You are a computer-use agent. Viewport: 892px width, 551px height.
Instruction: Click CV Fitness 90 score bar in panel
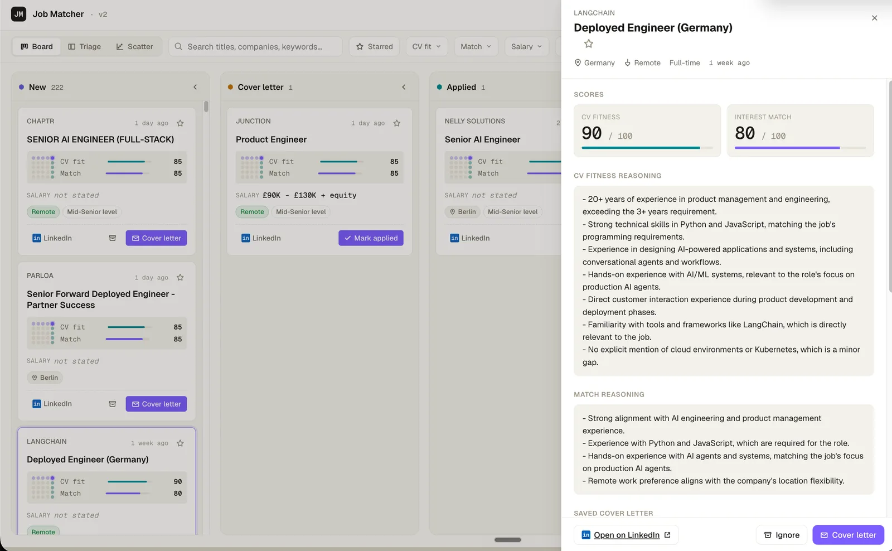(x=647, y=148)
